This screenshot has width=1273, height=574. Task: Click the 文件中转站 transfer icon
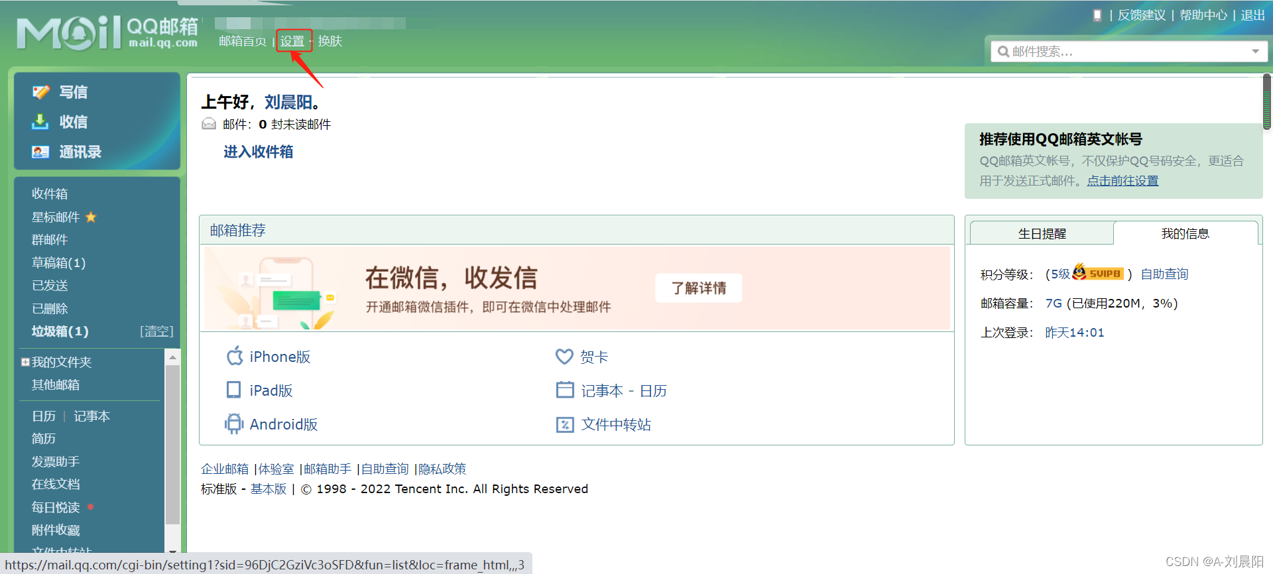(565, 424)
